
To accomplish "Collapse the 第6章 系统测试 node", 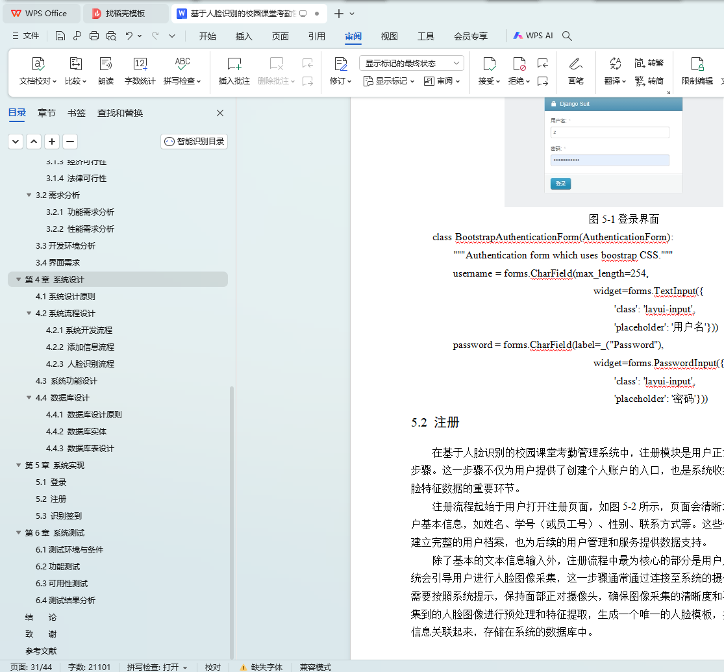I will (x=18, y=532).
